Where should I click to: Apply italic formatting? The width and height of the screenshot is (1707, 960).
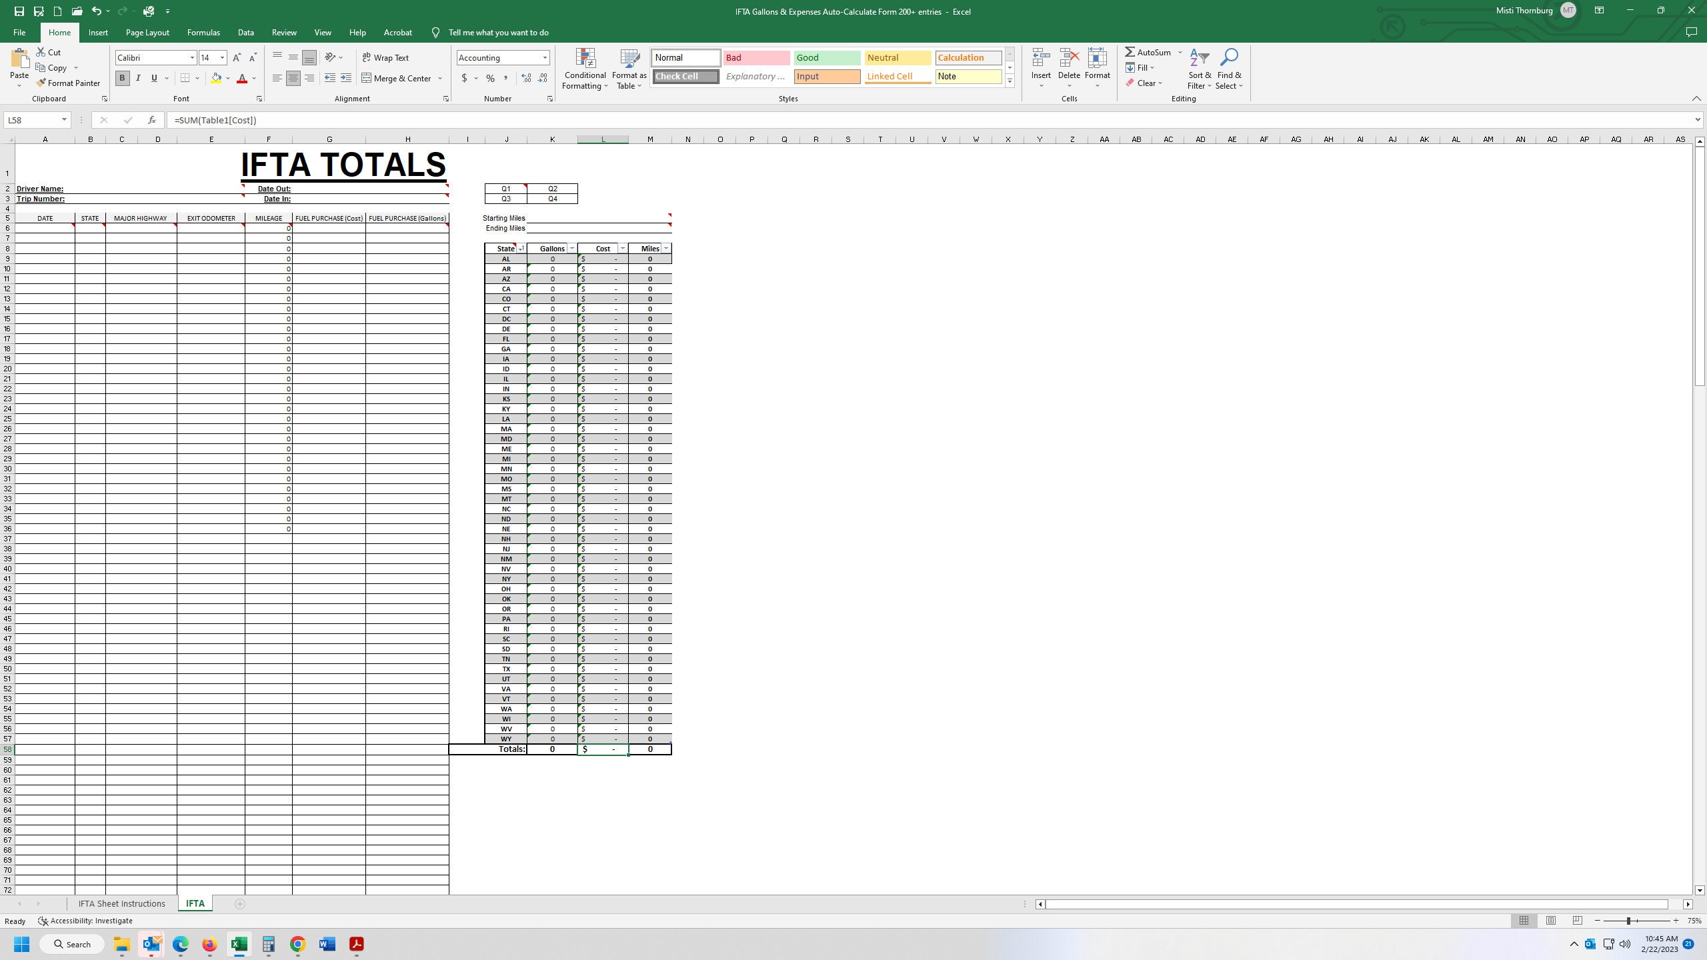click(x=138, y=78)
